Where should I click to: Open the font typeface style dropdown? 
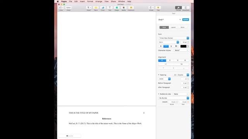(x=169, y=42)
